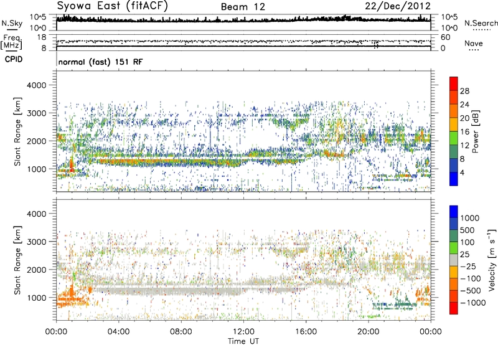Screen dimensions: 498x345
Task: Click the -100 label on the velocity colorbar
Action: tap(472, 278)
